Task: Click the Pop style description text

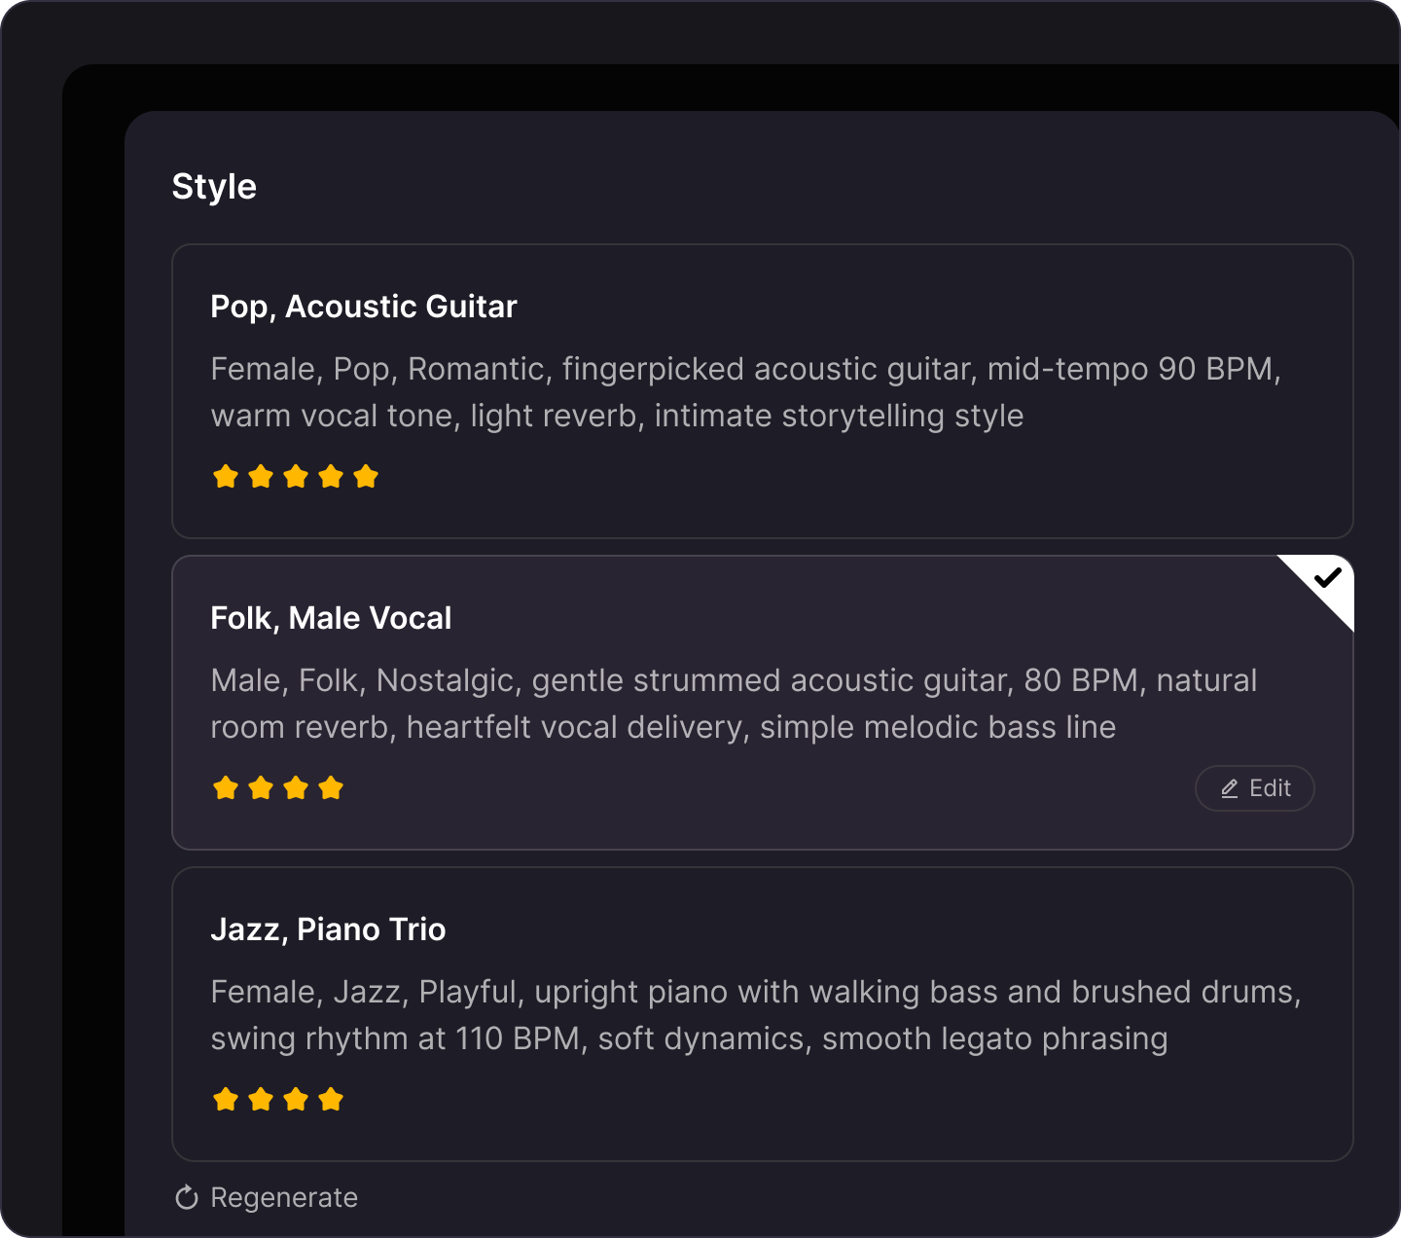Action: 746,392
